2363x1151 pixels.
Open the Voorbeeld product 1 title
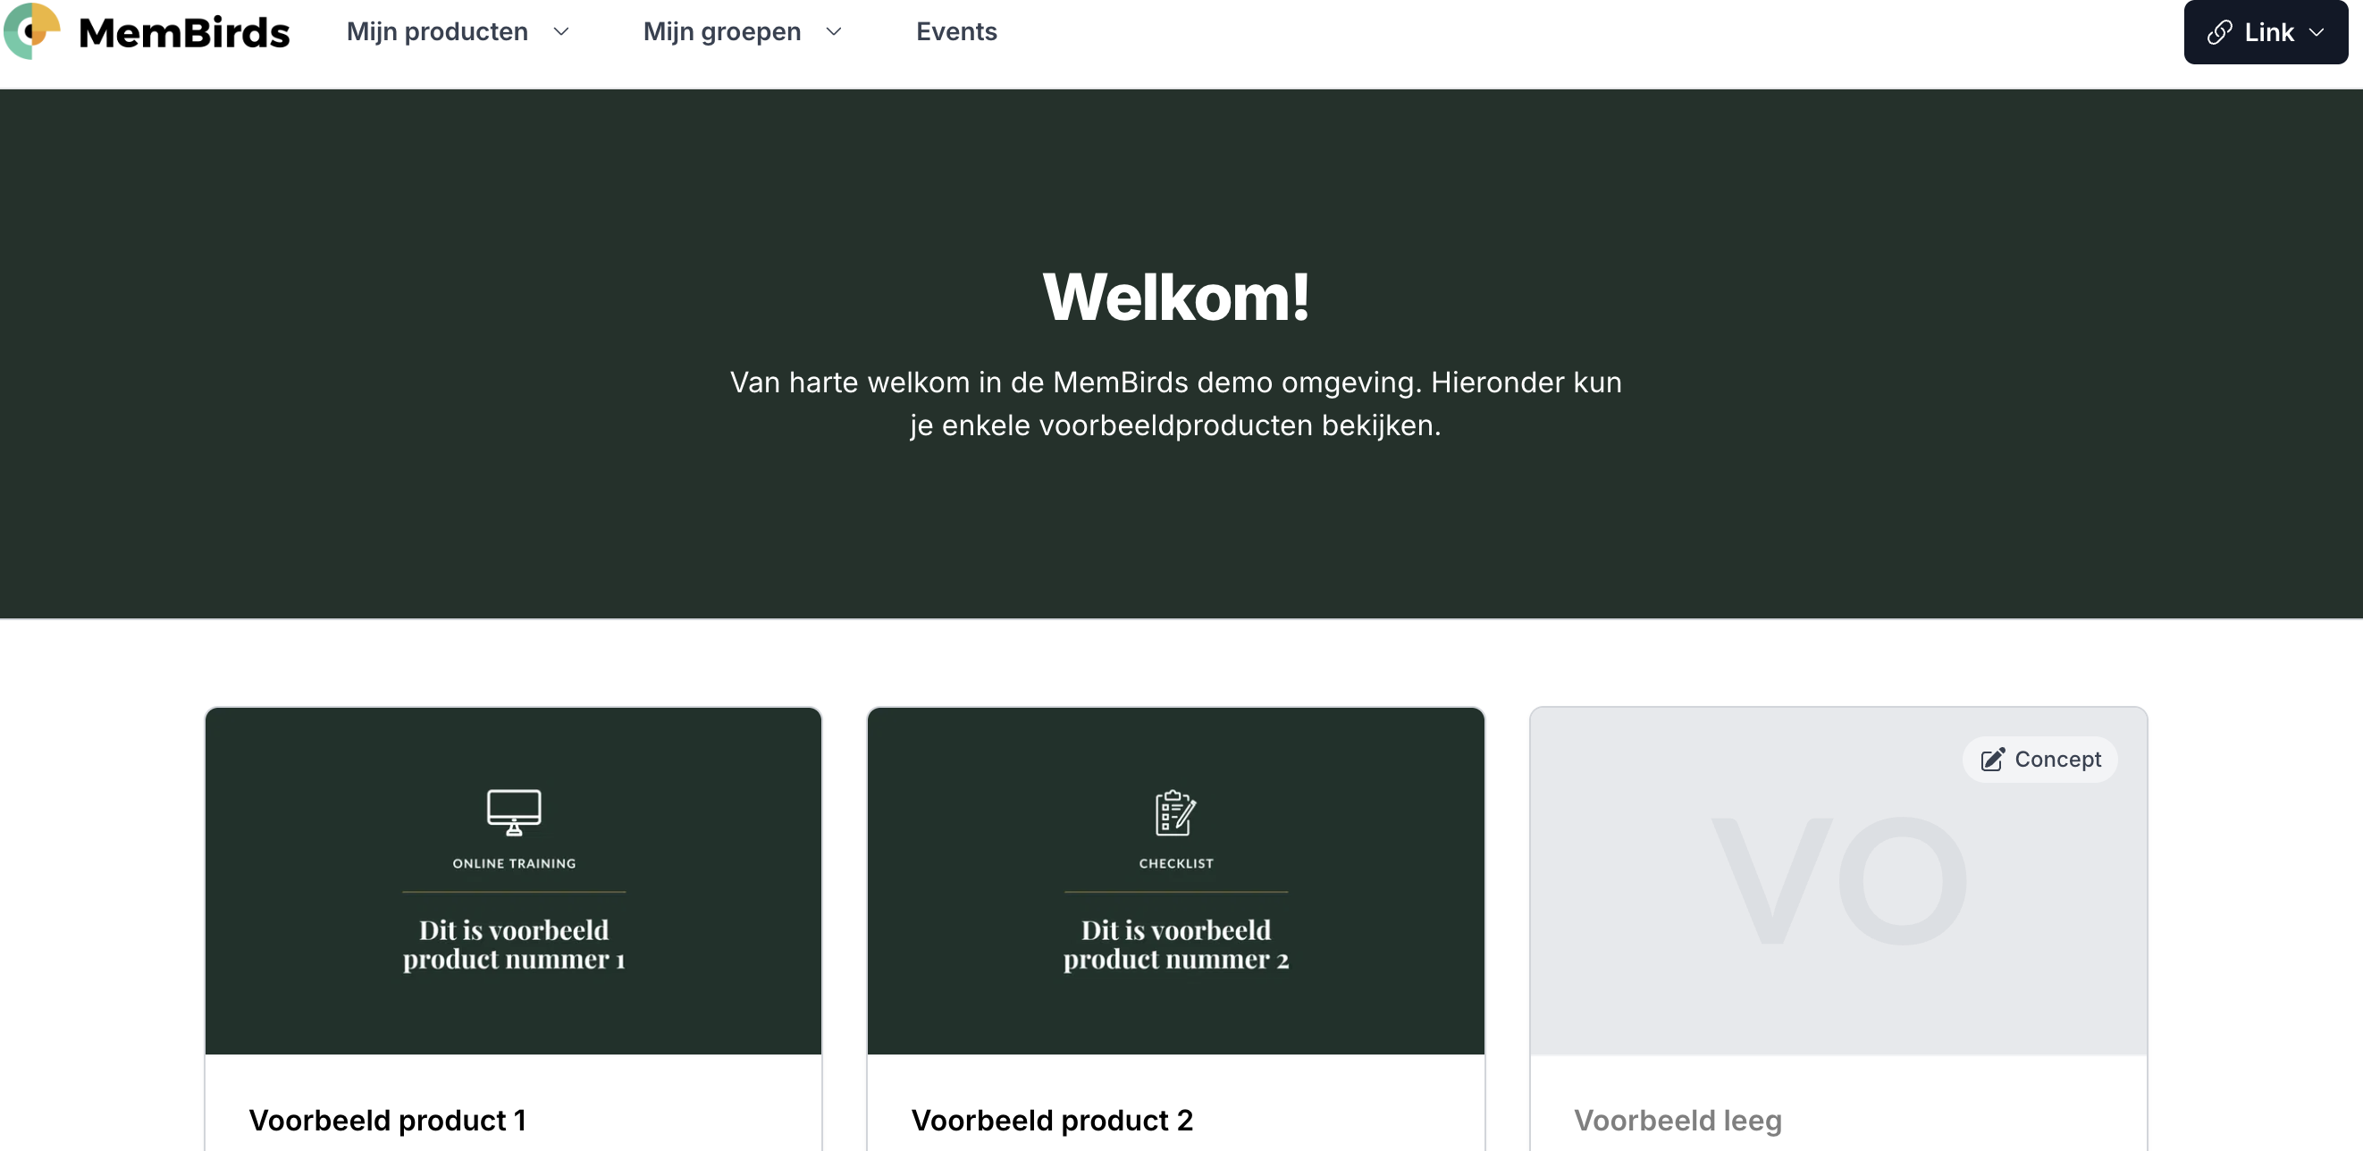click(x=387, y=1120)
